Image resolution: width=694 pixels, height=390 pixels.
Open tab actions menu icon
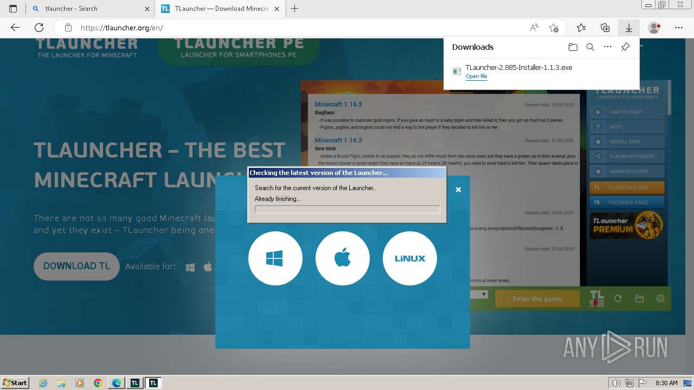point(13,9)
